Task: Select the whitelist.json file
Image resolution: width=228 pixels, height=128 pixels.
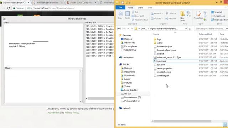Action: pyautogui.click(x=163, y=76)
